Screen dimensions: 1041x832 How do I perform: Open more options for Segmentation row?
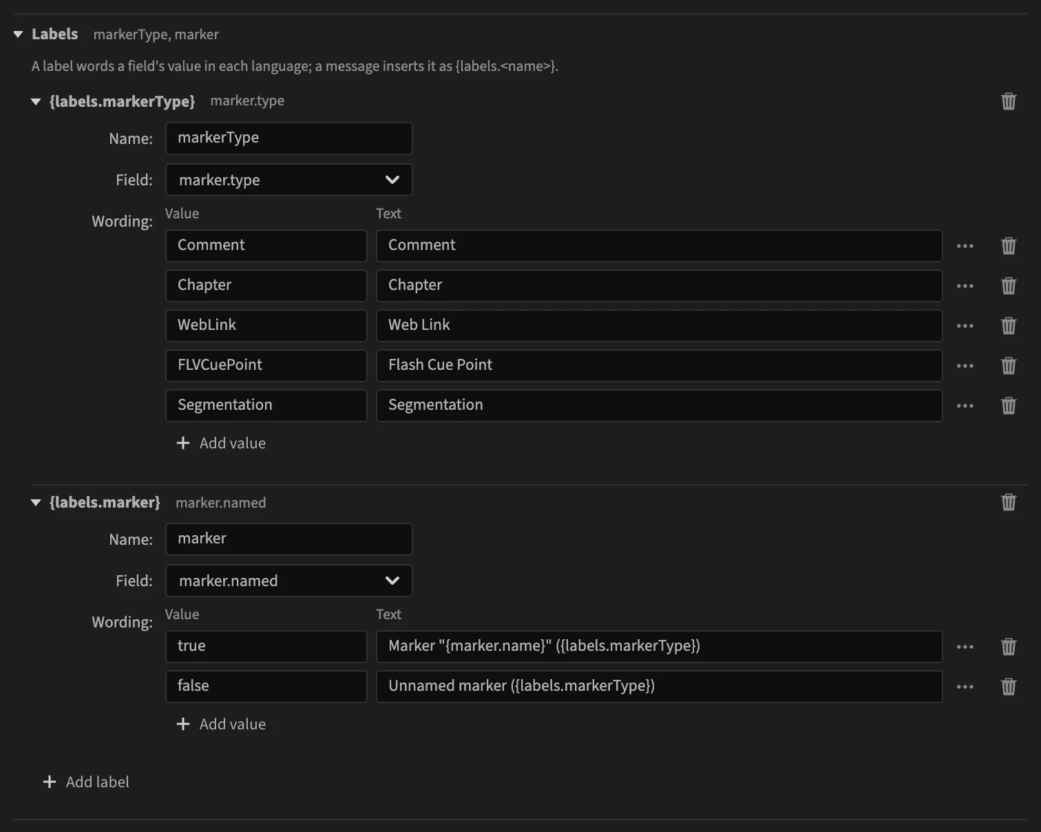coord(965,406)
